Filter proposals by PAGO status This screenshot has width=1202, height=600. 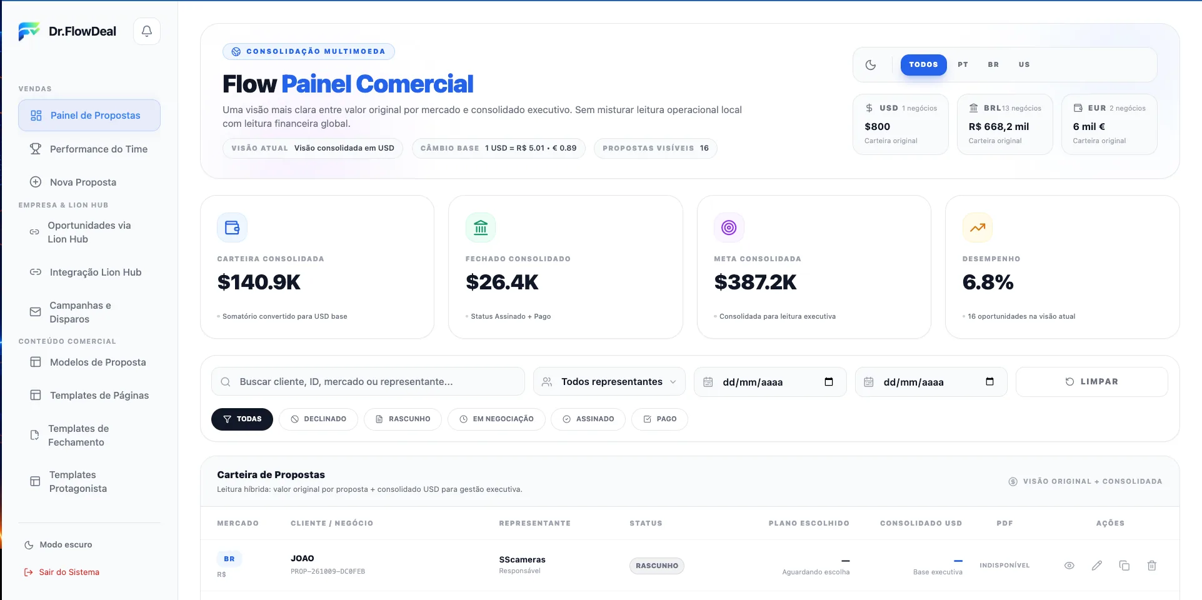click(659, 419)
